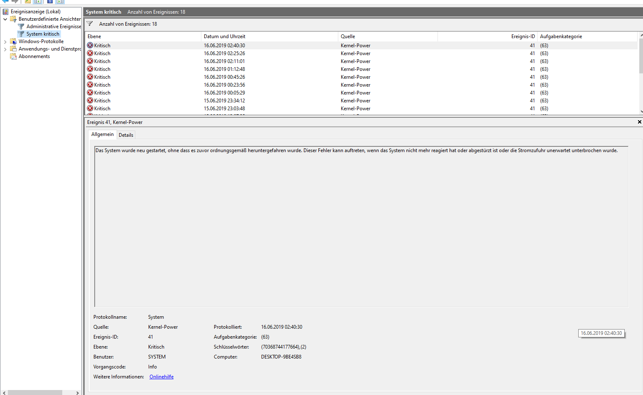The image size is (643, 395).
Task: Select the event dated 16.06.2019 00:45:26
Action: tap(361, 77)
